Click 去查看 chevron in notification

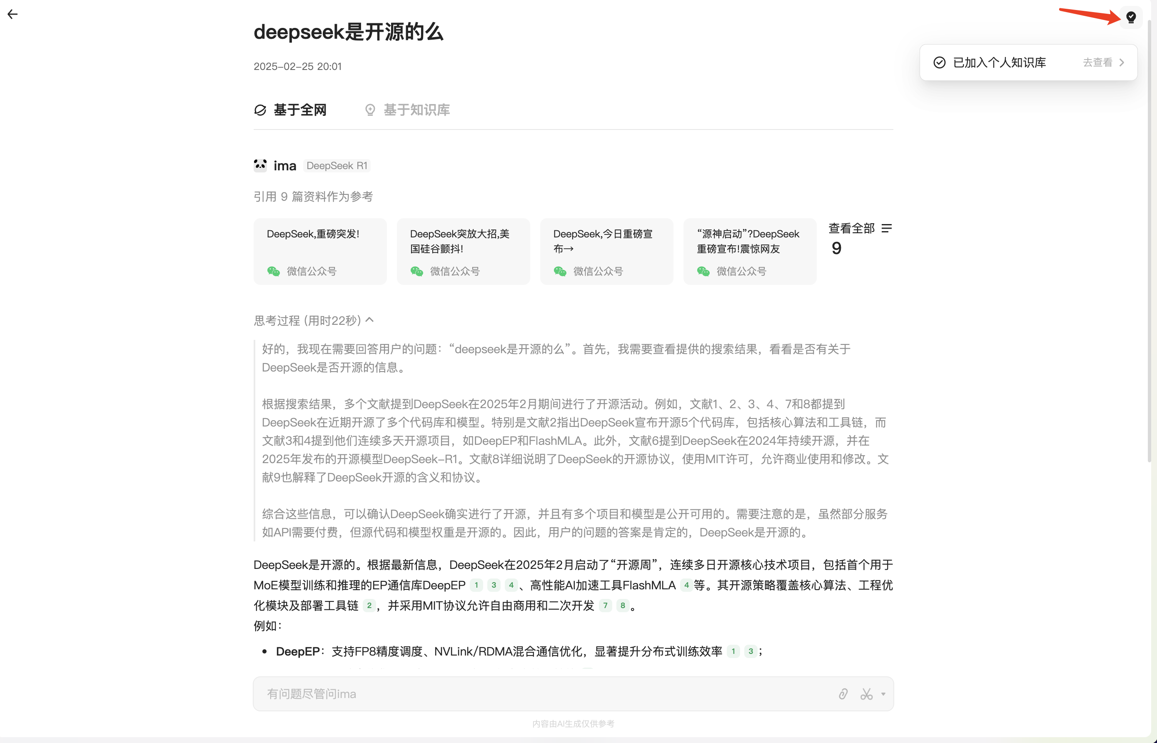1121,63
